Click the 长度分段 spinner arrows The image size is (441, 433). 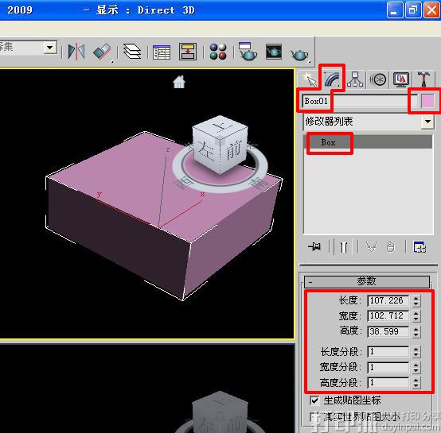point(416,352)
